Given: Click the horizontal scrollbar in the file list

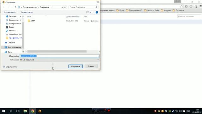Looking at the screenshot, I should click(57, 51).
